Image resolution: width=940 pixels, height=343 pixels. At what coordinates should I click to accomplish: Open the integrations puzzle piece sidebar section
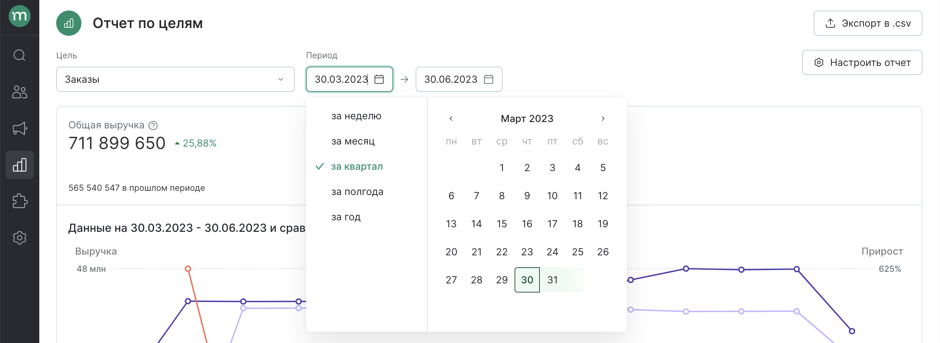(x=19, y=201)
